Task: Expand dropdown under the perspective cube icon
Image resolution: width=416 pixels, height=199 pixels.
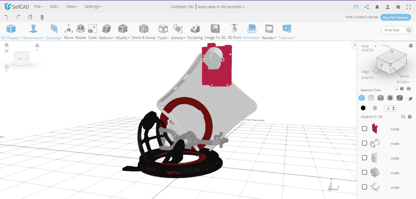Action: pos(37,50)
